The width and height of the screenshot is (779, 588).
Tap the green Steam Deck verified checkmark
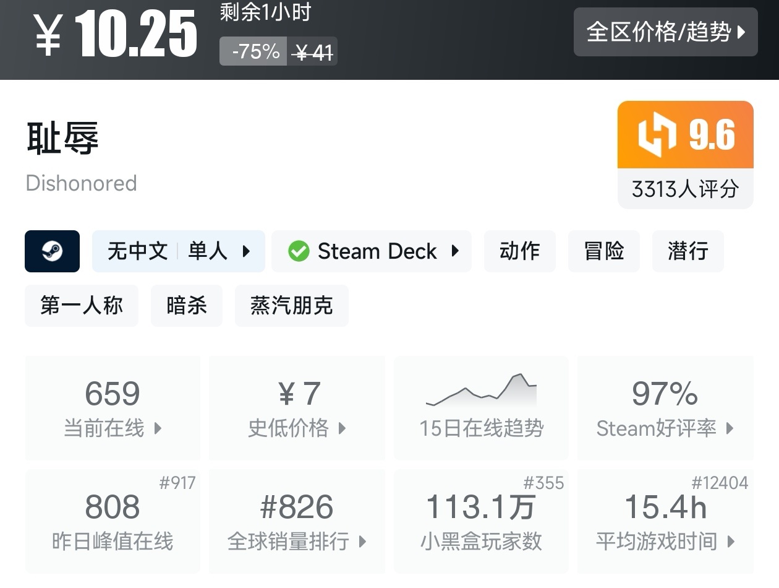(x=299, y=251)
